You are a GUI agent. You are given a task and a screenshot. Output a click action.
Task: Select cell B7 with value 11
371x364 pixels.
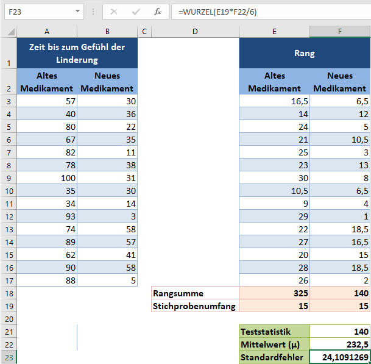coord(107,152)
